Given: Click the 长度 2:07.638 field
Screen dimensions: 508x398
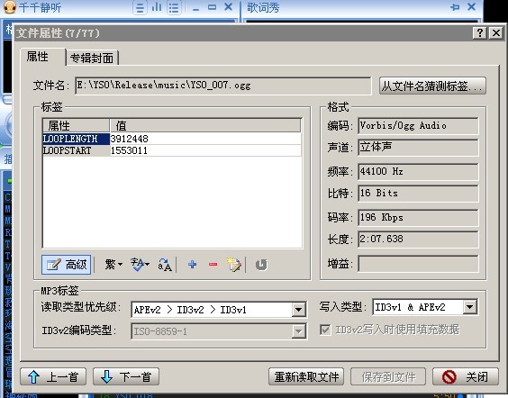Looking at the screenshot, I should 418,239.
